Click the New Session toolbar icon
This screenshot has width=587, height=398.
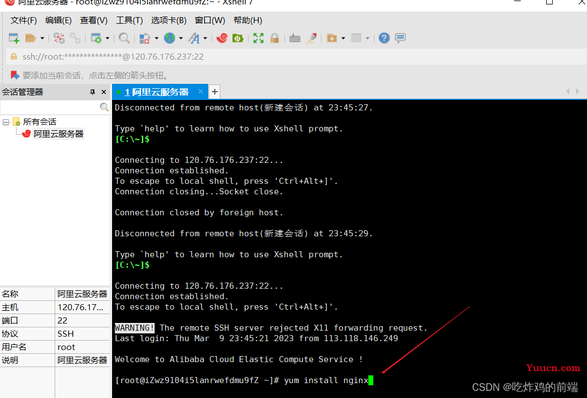tap(14, 38)
